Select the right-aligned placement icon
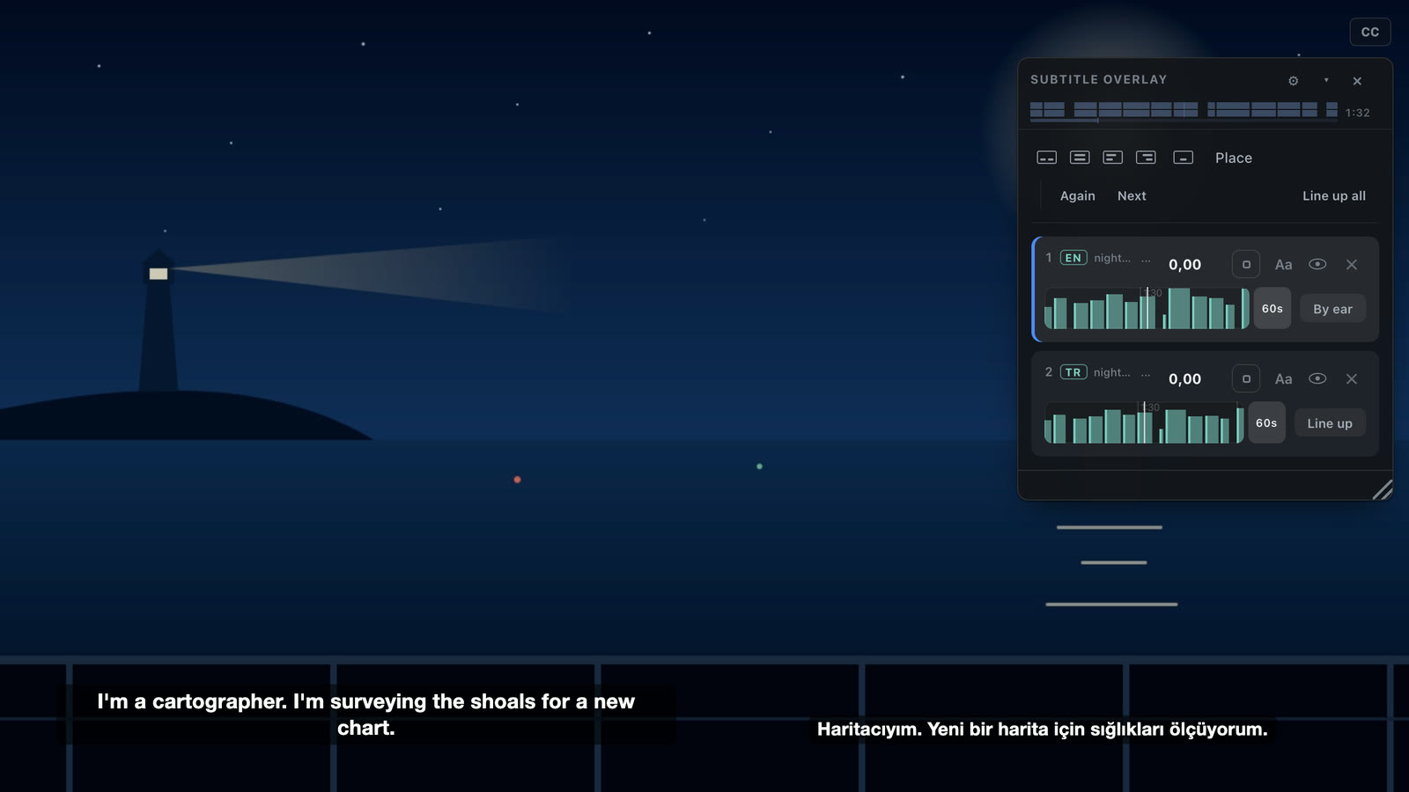 (1146, 158)
